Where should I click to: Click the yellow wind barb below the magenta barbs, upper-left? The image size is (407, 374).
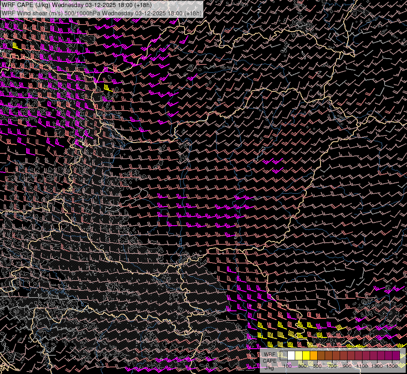pos(108,88)
